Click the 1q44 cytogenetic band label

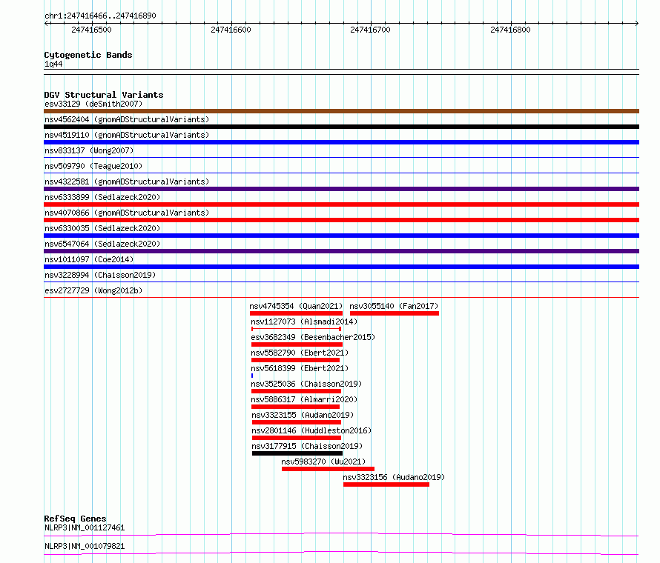(x=53, y=64)
